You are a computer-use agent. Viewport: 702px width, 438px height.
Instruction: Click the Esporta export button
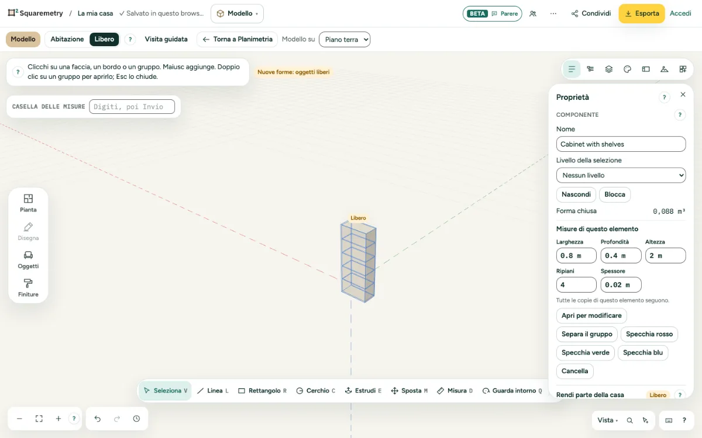[642, 13]
